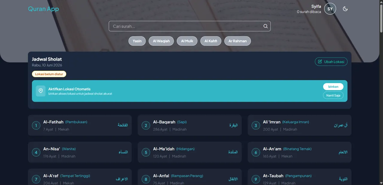Dismiss location prompt with Nanti Saja

[x=333, y=95]
